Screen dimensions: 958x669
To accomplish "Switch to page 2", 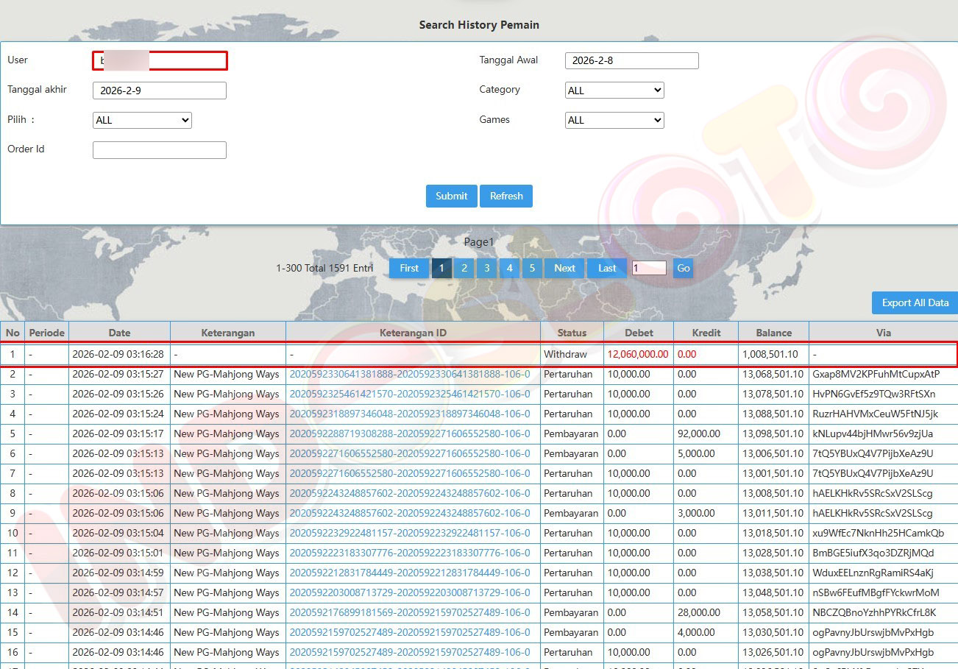I will coord(464,268).
